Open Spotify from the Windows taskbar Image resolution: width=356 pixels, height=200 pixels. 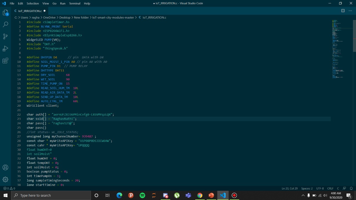(142, 195)
